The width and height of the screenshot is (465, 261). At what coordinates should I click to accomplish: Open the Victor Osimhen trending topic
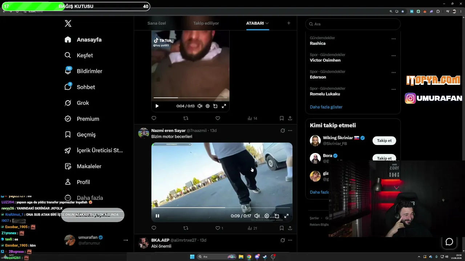(325, 60)
